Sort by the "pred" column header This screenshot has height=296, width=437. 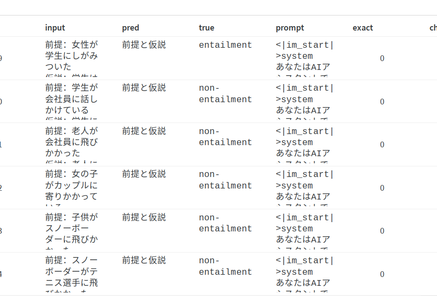tap(130, 28)
